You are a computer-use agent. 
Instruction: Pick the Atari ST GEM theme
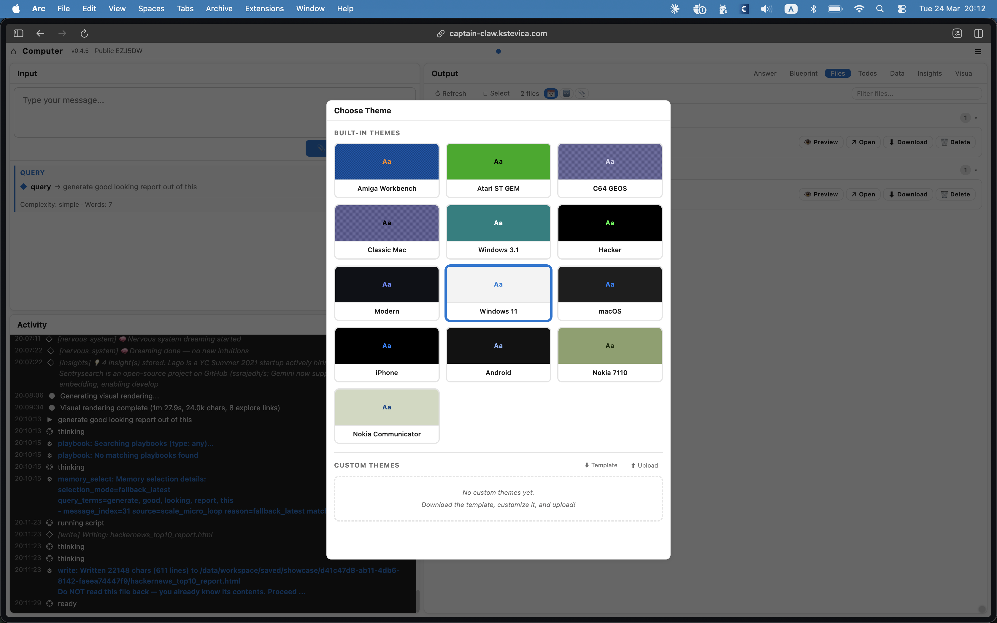498,171
